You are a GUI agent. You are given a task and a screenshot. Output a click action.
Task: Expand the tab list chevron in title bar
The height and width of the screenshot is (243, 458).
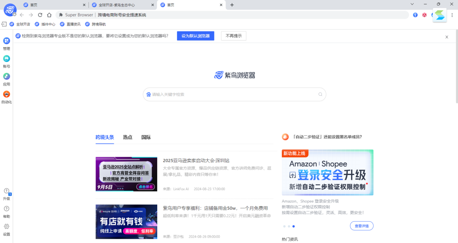tap(412, 4)
